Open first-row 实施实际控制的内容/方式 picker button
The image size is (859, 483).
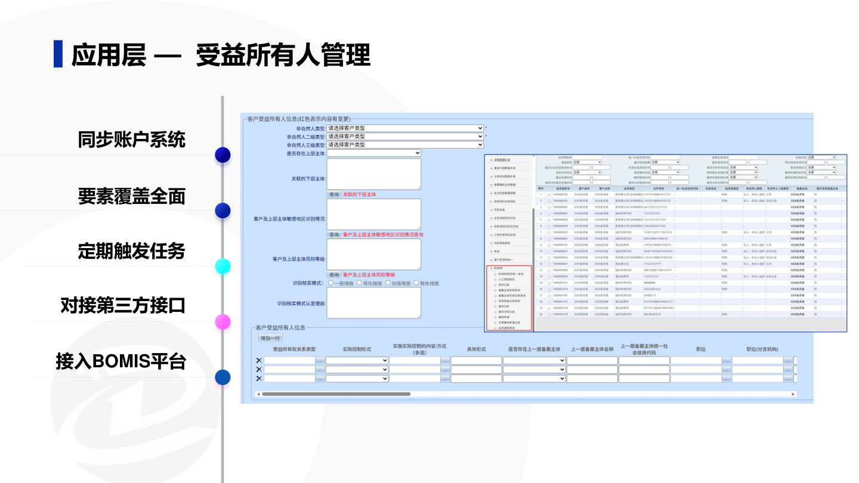tap(445, 361)
